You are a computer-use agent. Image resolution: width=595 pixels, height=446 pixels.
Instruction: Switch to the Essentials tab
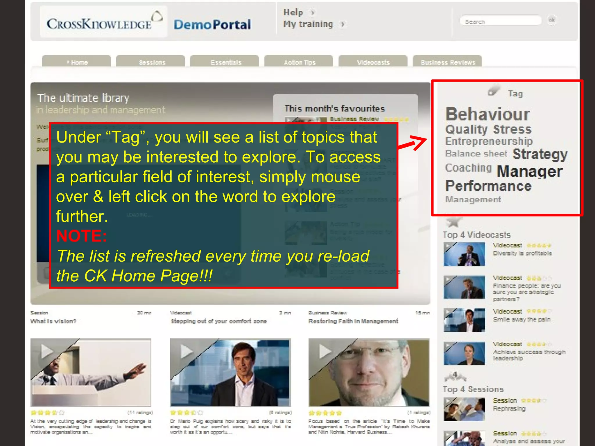(x=225, y=62)
